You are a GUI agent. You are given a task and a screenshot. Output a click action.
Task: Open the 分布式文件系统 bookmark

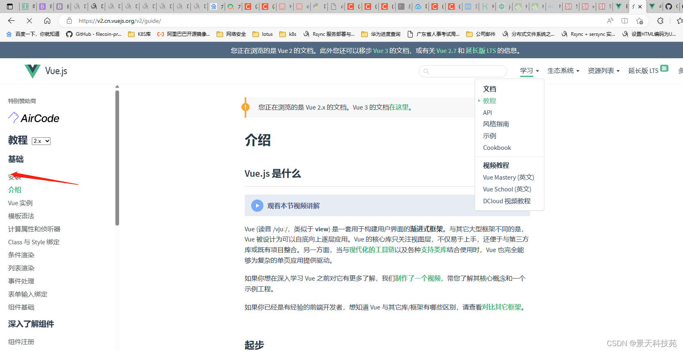pos(528,34)
